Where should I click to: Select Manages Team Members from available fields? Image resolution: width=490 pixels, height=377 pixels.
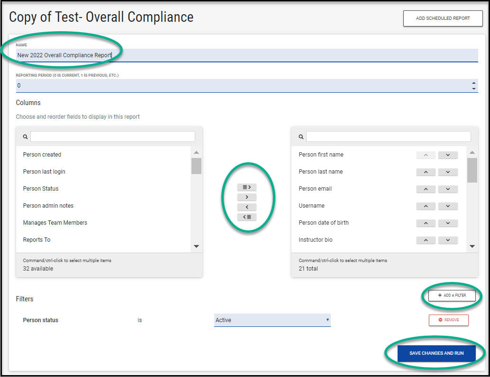click(x=55, y=222)
